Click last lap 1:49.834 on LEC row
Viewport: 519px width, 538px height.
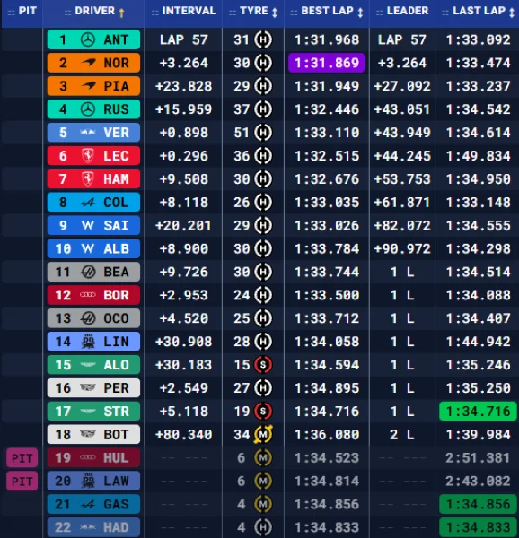(x=478, y=156)
